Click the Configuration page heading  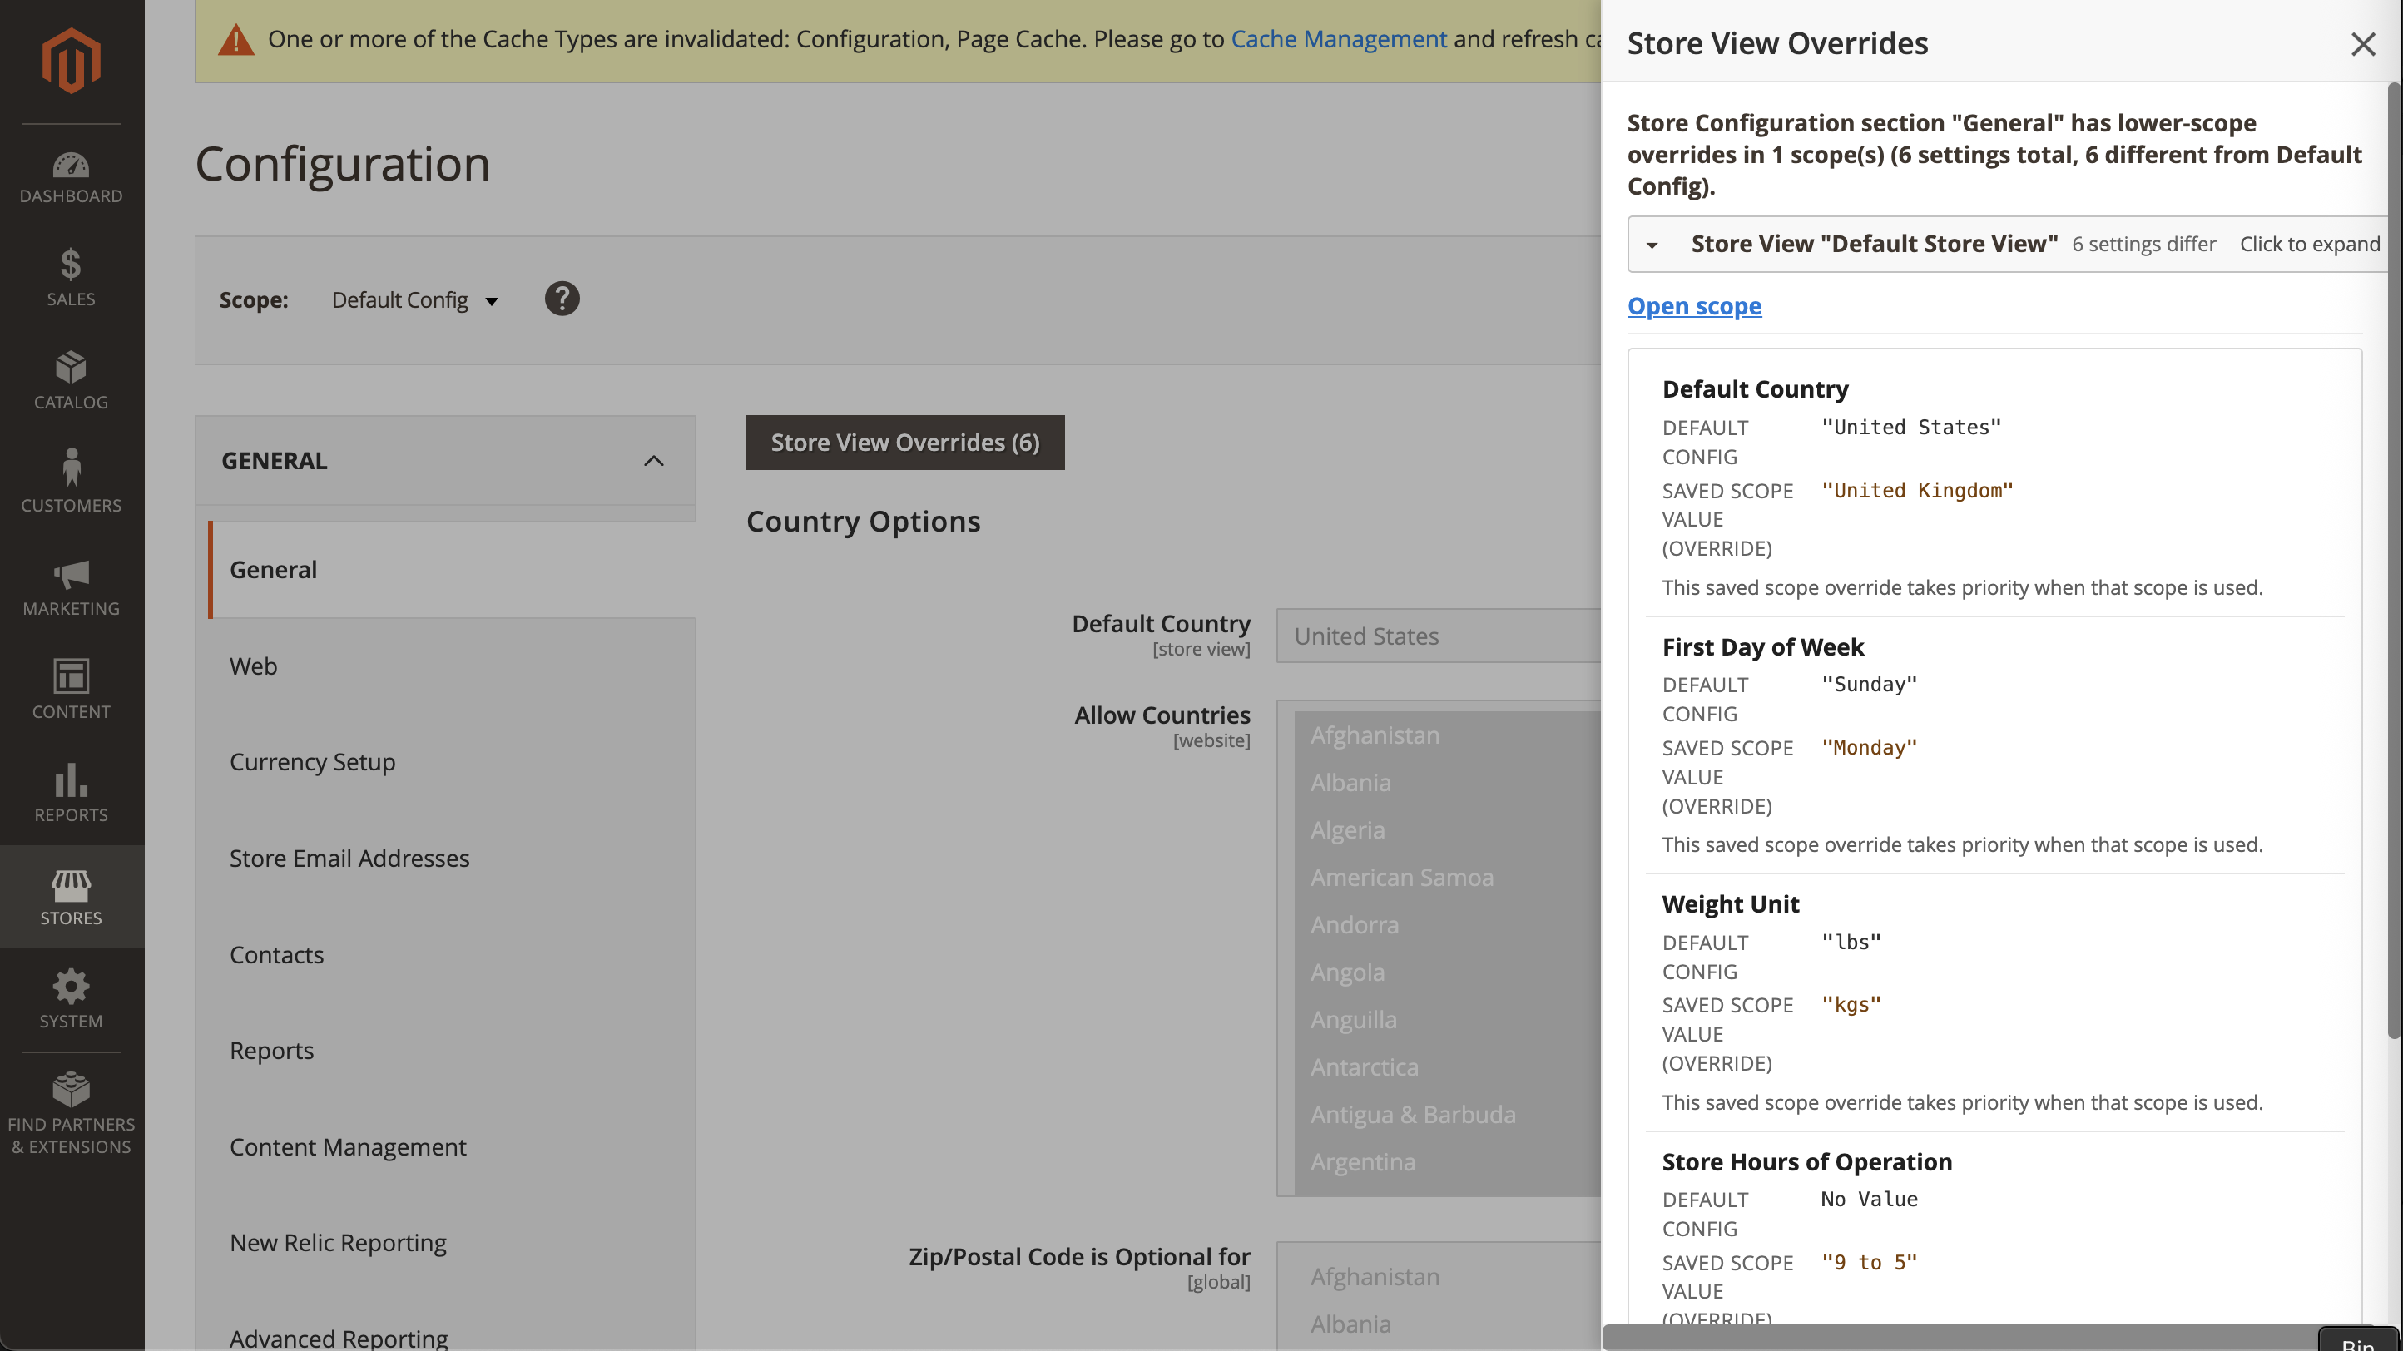[342, 164]
